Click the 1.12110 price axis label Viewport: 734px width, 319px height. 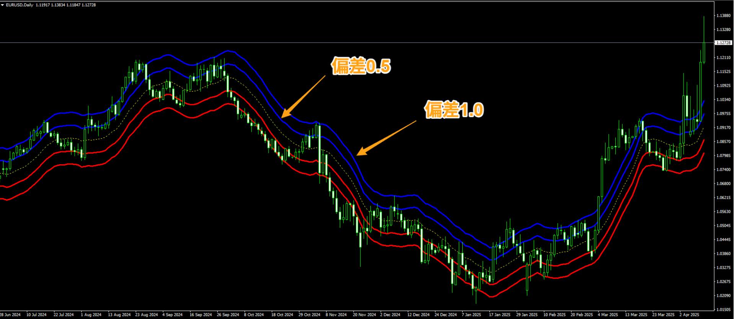[723, 58]
